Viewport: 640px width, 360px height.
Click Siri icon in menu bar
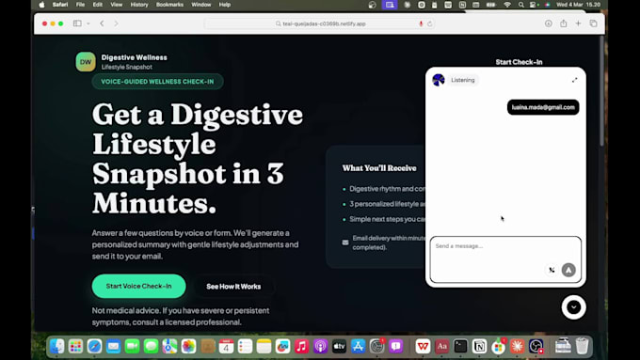tap(548, 5)
